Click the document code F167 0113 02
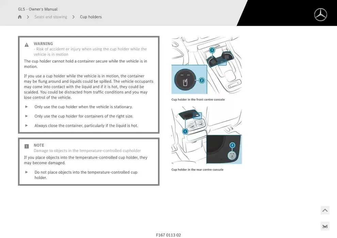Image resolution: width=337 pixels, height=238 pixels. click(x=168, y=235)
